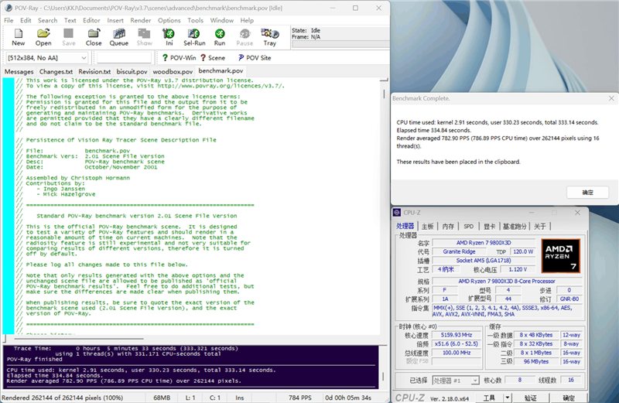Click the New file toolbar icon
The height and width of the screenshot is (403, 619).
pos(19,36)
